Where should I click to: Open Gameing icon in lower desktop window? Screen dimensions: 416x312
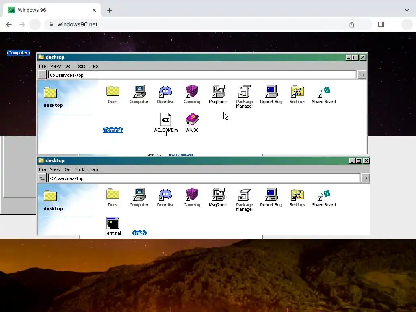click(192, 197)
